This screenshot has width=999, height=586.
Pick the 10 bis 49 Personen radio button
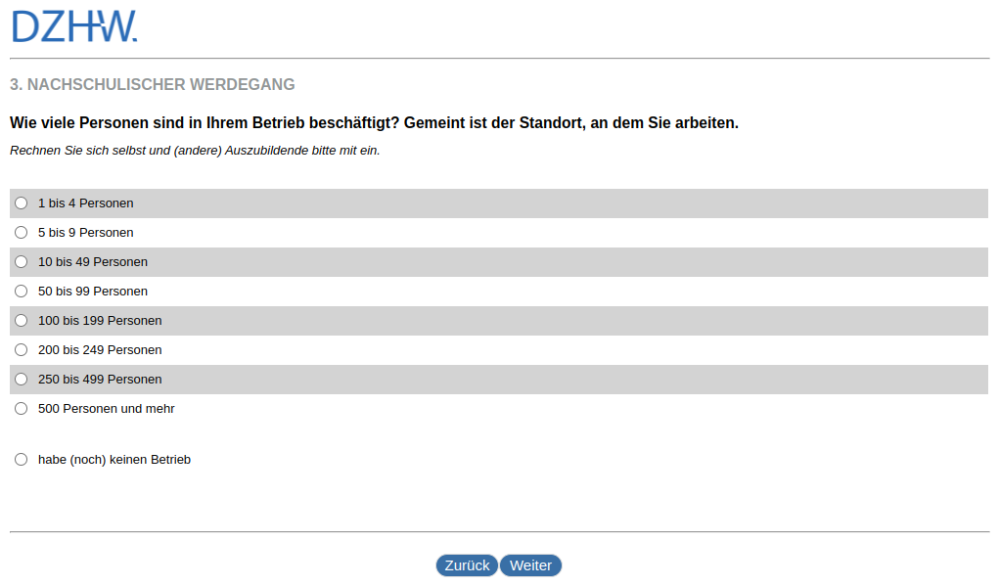click(22, 262)
